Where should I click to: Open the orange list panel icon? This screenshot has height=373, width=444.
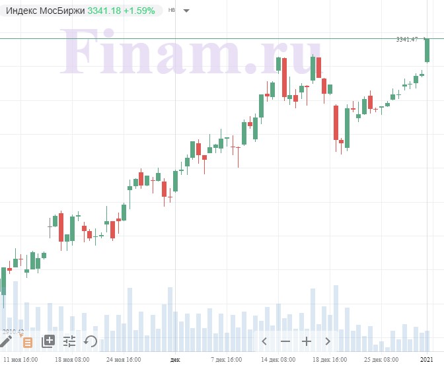pos(27,342)
